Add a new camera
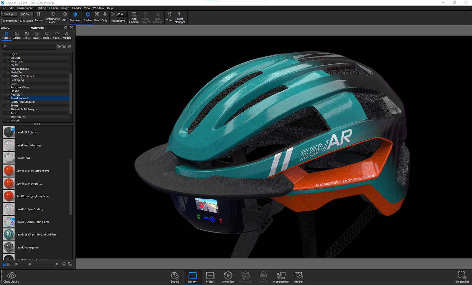 click(134, 16)
